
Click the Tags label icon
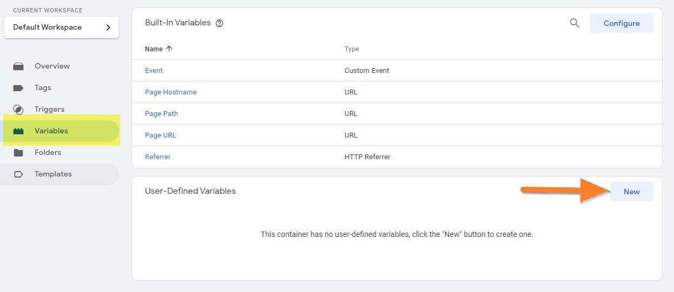click(x=18, y=88)
